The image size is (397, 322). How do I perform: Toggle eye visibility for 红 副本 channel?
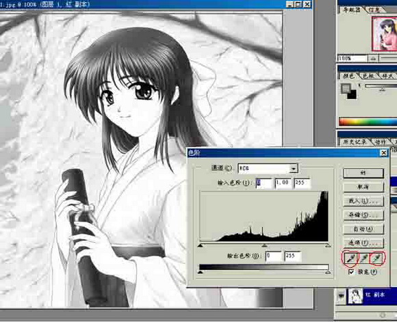(341, 295)
